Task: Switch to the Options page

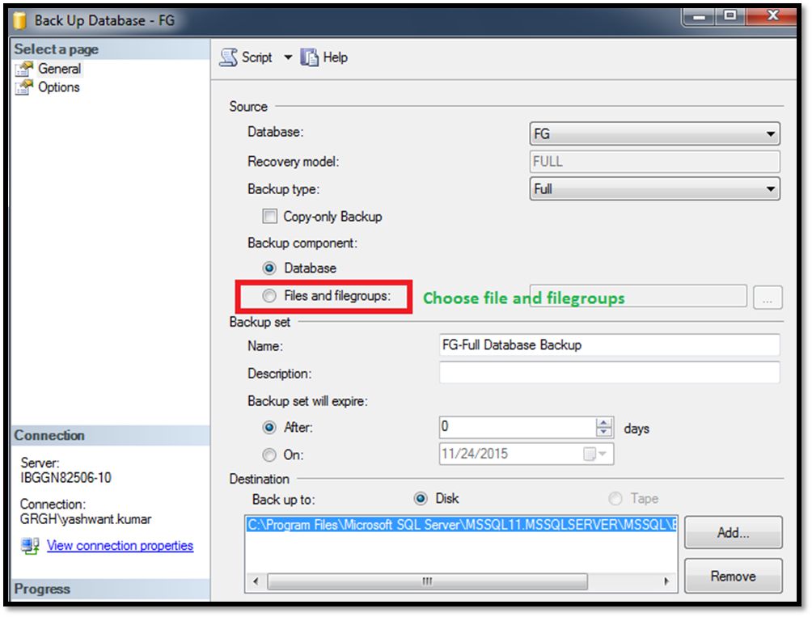Action: click(58, 87)
